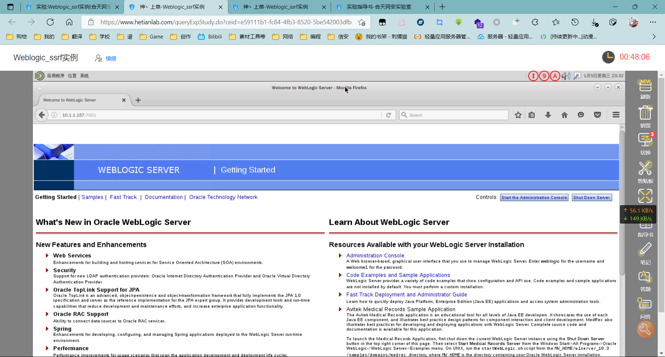Click Firefox back arrow in remote desktop

(x=42, y=115)
